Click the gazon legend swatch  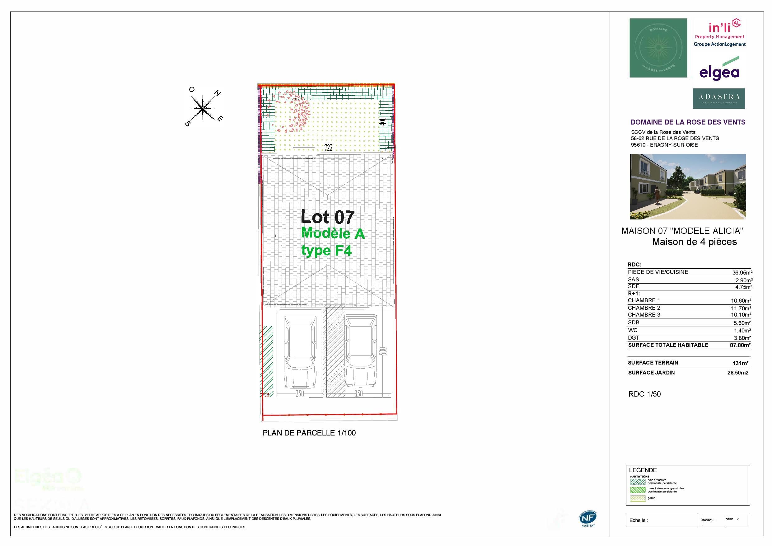(638, 498)
